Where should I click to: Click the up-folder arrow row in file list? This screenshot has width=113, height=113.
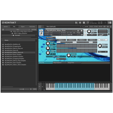(x=18, y=42)
